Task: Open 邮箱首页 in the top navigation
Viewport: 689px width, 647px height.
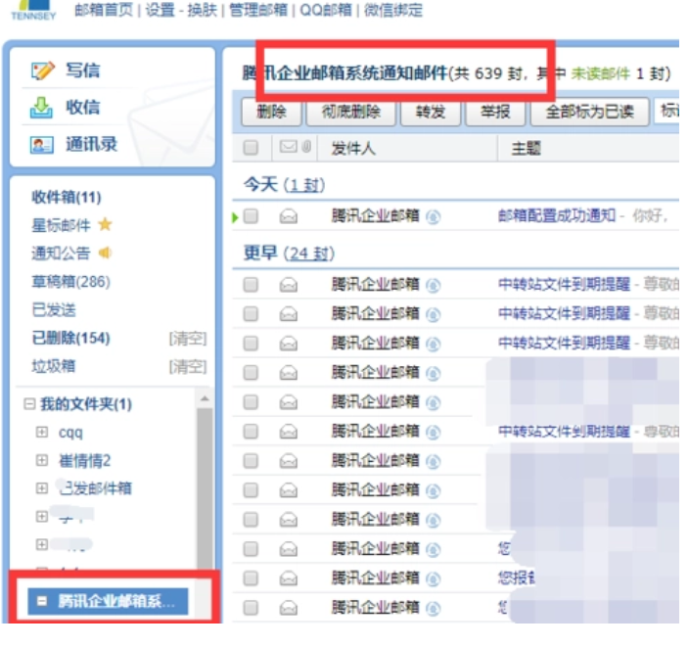Action: tap(104, 10)
